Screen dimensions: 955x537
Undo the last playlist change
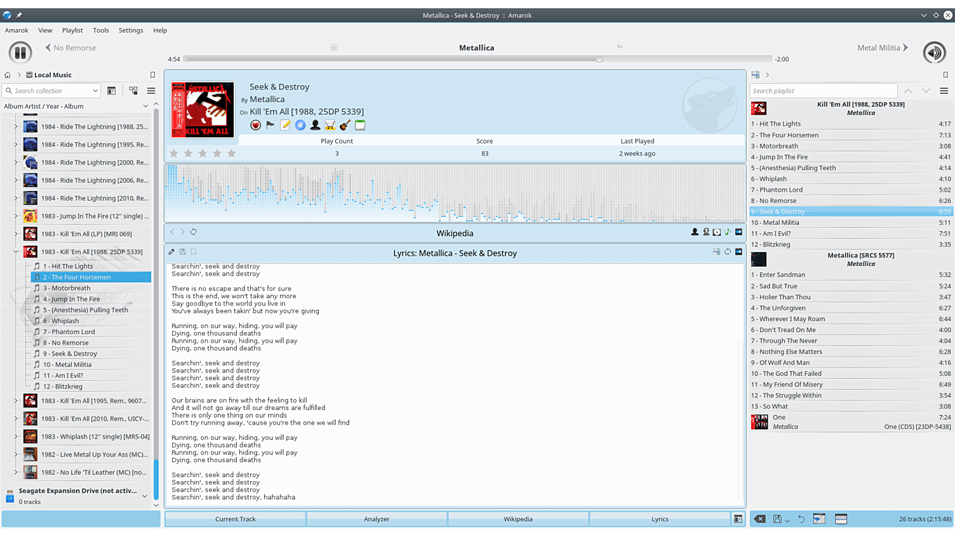click(x=801, y=519)
